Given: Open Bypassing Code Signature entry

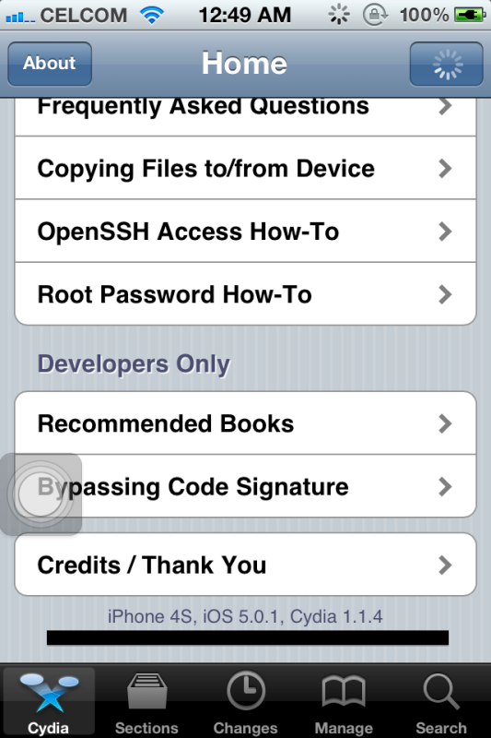Looking at the screenshot, I should (245, 486).
